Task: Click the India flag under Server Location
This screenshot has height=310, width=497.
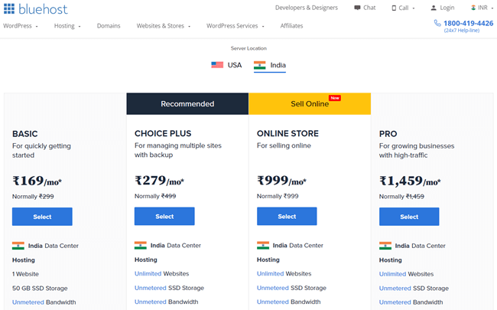Action: 259,65
